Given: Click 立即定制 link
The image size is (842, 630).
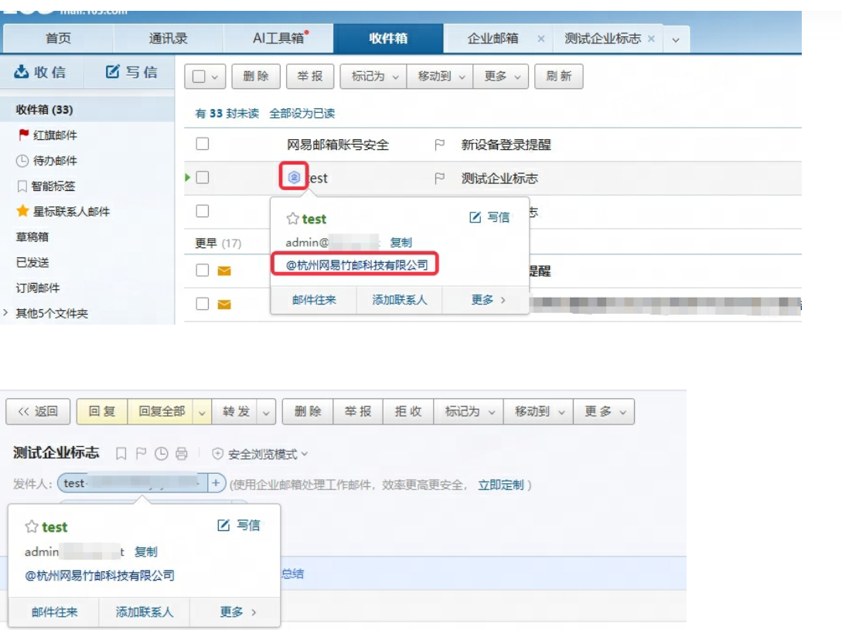Looking at the screenshot, I should click(500, 485).
